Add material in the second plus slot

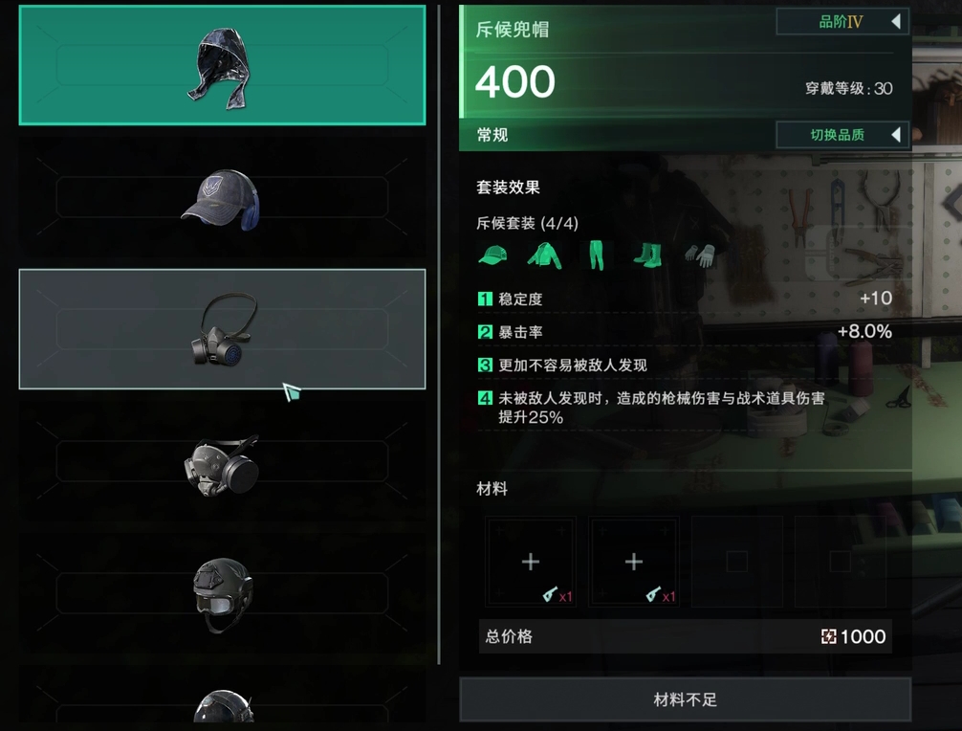point(634,562)
